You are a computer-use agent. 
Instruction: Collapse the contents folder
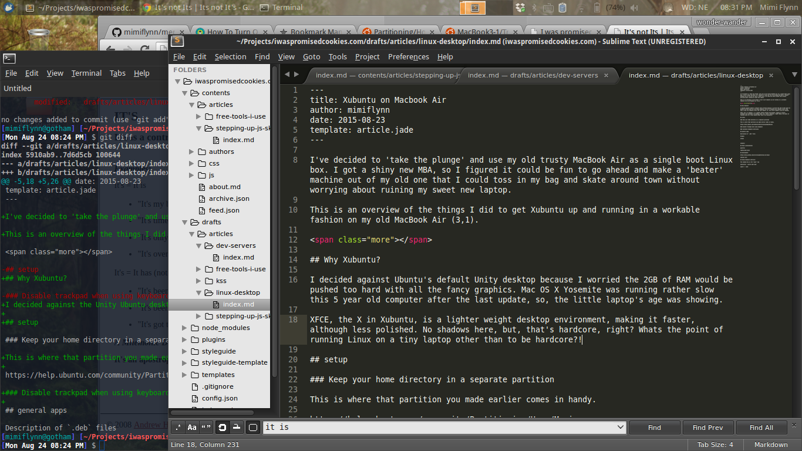[186, 93]
